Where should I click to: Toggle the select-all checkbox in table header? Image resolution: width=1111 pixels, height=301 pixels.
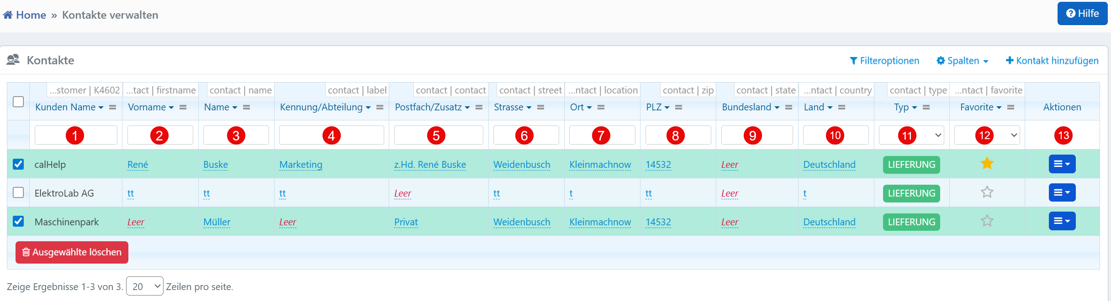(x=18, y=102)
